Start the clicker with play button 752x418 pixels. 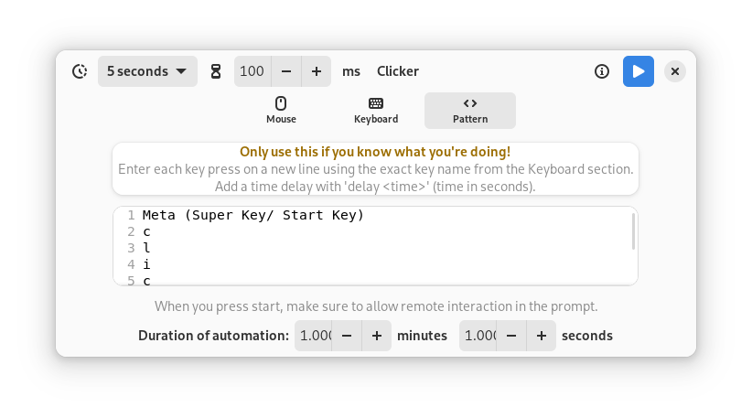coord(639,71)
